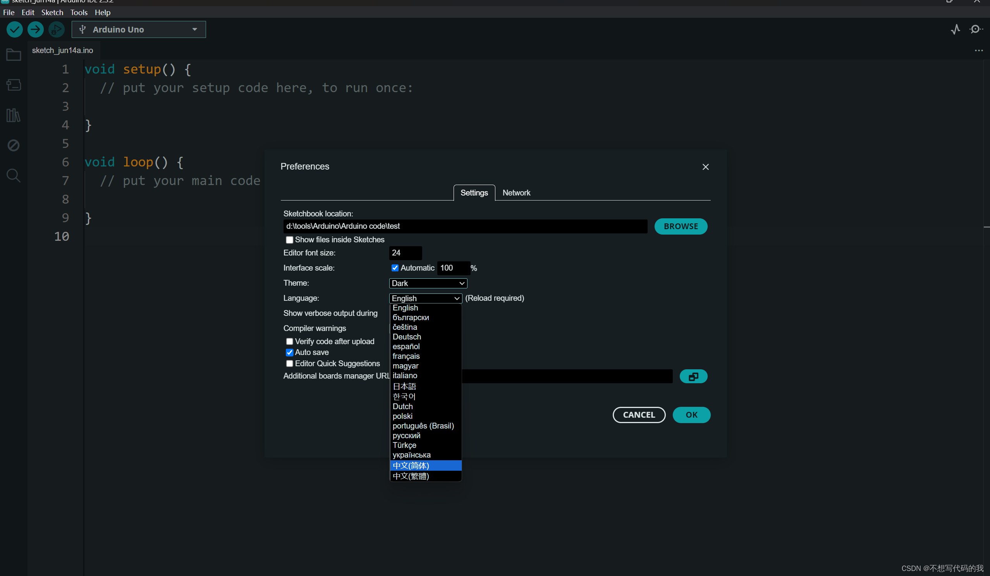990x576 pixels.
Task: Open the Tools menu
Action: [x=79, y=12]
